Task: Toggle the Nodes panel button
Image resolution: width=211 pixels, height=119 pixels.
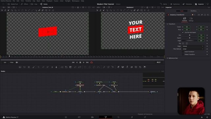Action: click(x=44, y=4)
